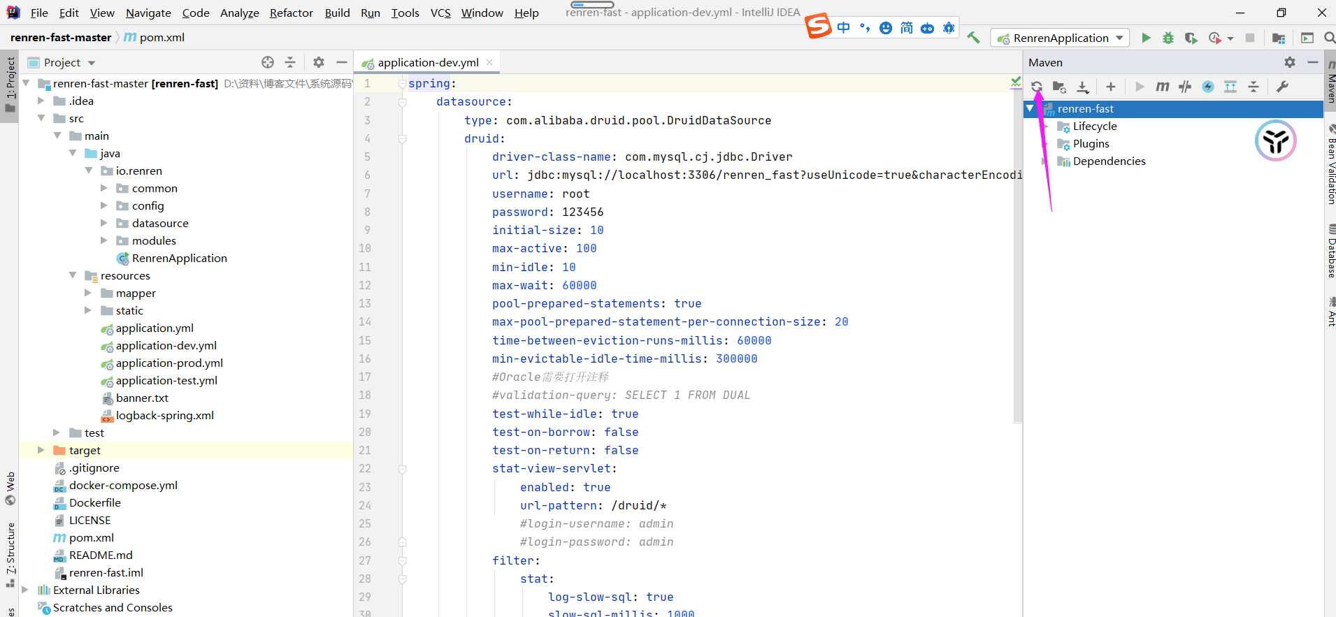Select the application-dev.yml editor tab
The width and height of the screenshot is (1336, 617).
[428, 62]
